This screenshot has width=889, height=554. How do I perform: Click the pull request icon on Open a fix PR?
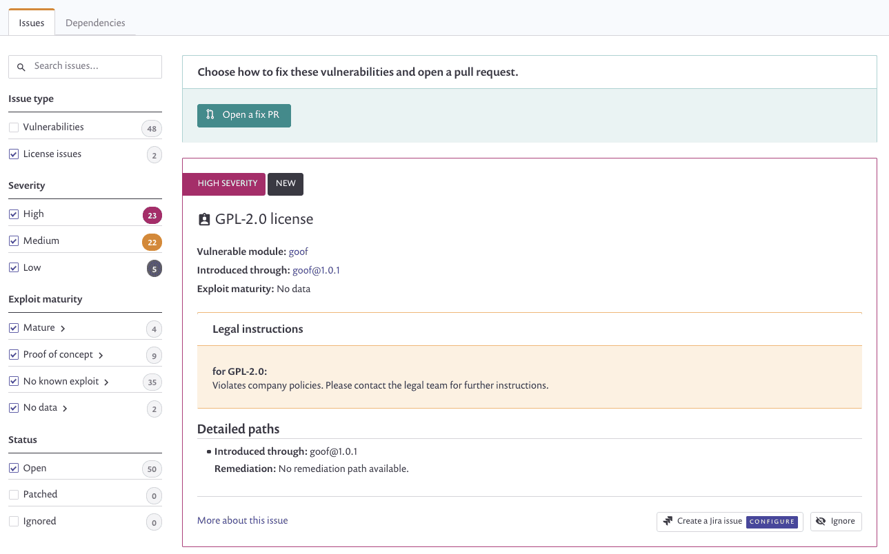pos(210,115)
